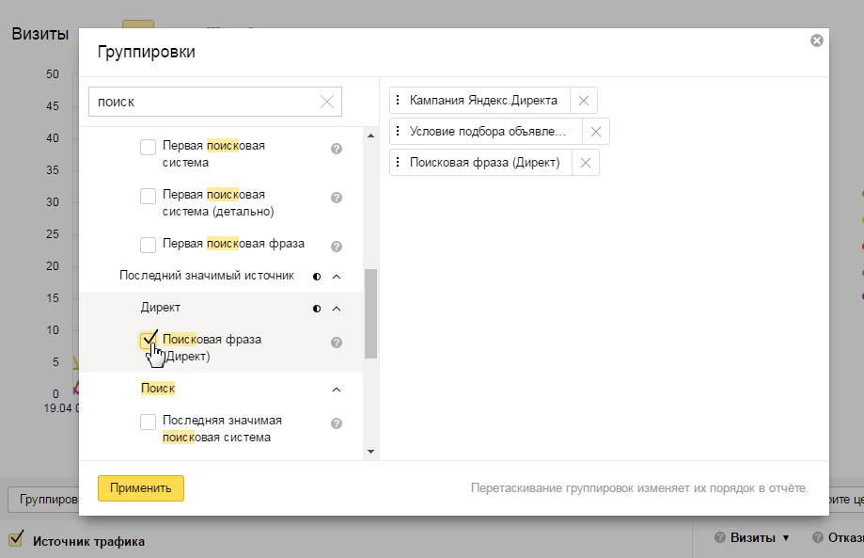Viewport: 864px width, 558px height.
Task: Open help for Первая поисковая фраза
Action: [x=337, y=247]
